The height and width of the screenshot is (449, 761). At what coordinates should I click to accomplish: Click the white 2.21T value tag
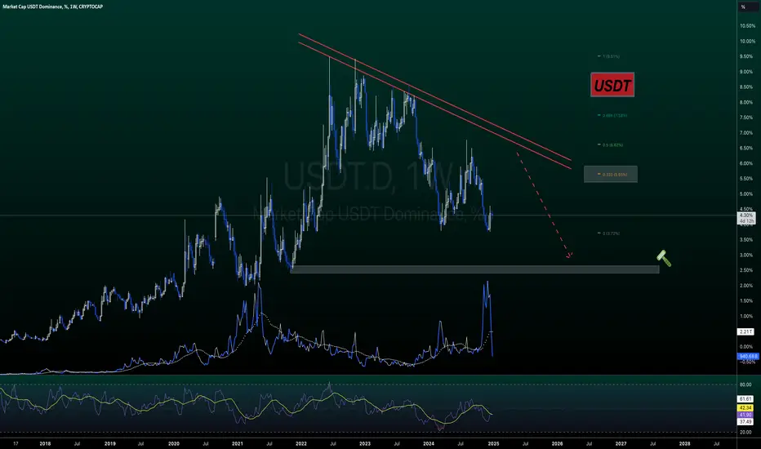pyautogui.click(x=746, y=331)
